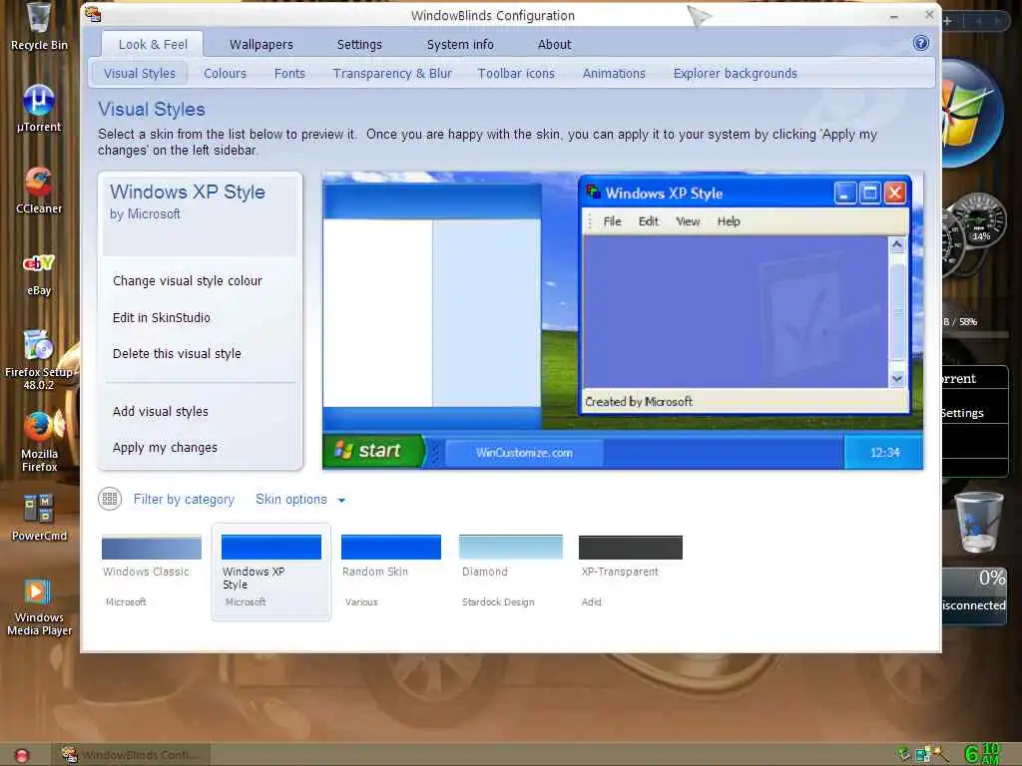
Task: Open the Recycle Bin desktop icon
Action: pos(39,26)
